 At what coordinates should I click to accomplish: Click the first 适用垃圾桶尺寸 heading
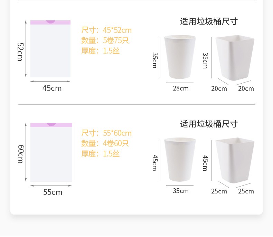pos(209,21)
